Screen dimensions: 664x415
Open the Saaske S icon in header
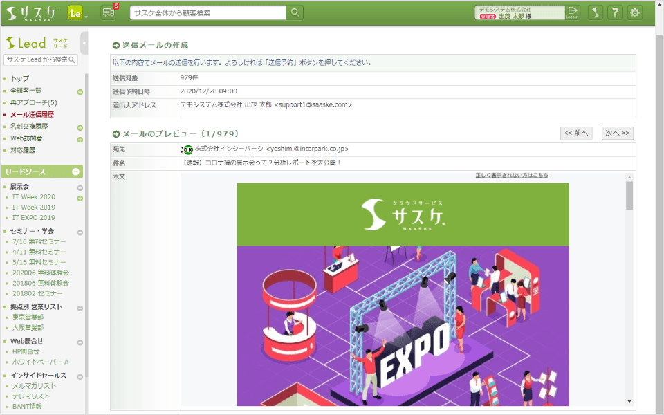click(x=596, y=12)
